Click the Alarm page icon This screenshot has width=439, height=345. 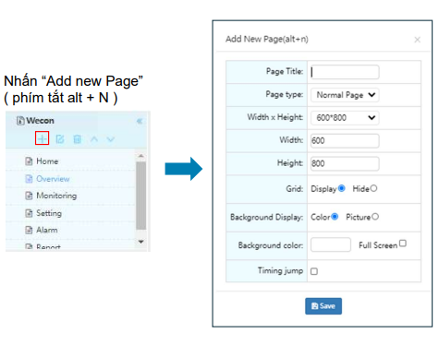pos(29,230)
